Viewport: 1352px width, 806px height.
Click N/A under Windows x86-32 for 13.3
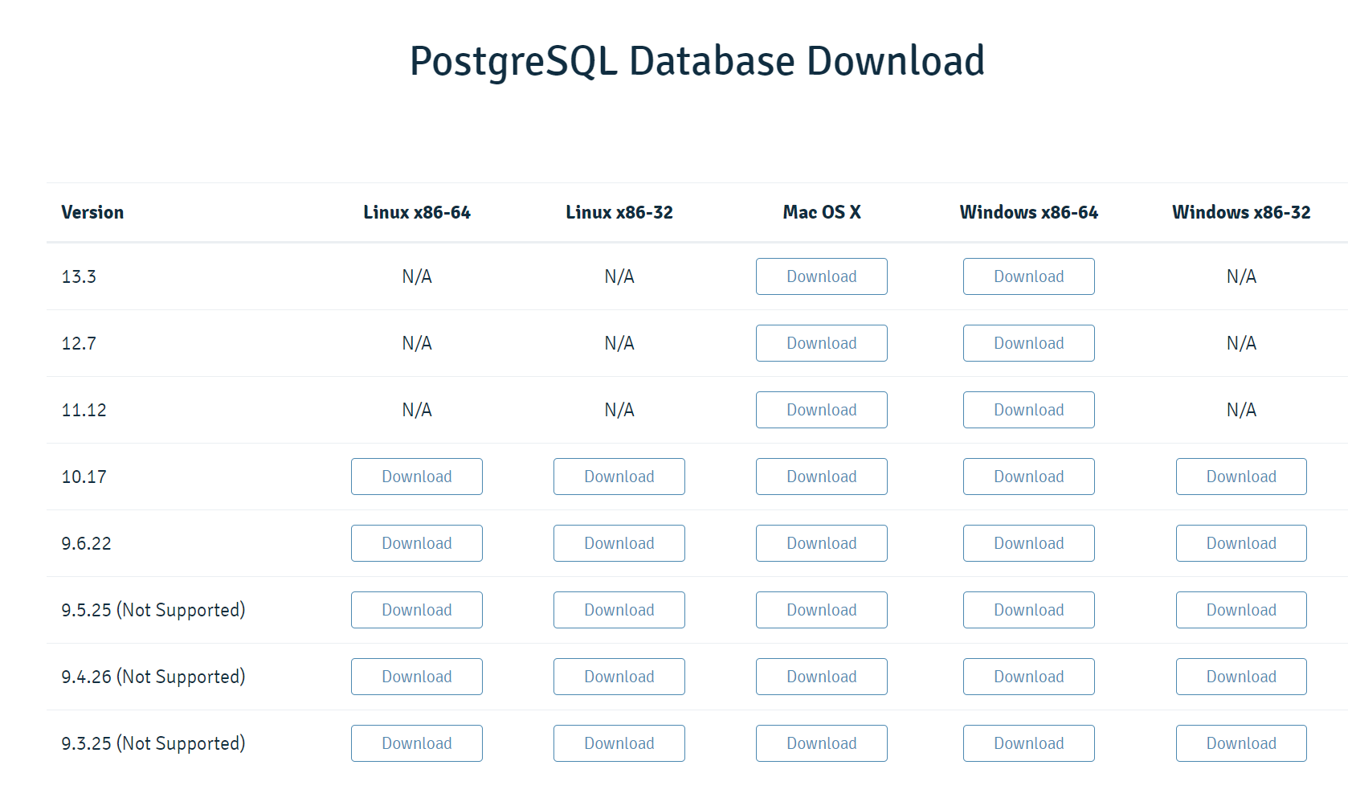tap(1241, 276)
